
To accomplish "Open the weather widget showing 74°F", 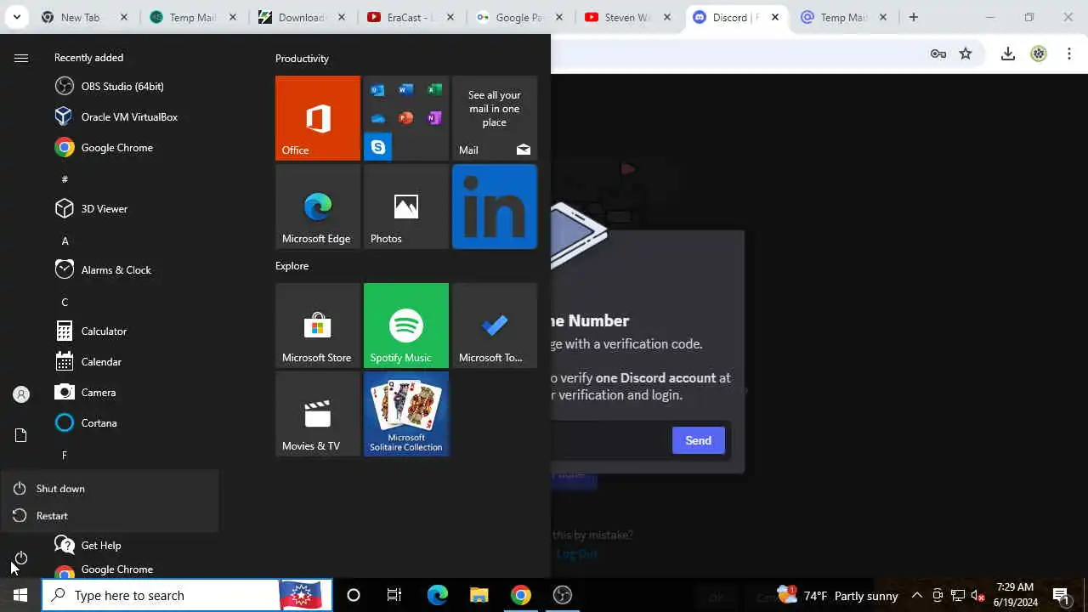I will point(837,595).
